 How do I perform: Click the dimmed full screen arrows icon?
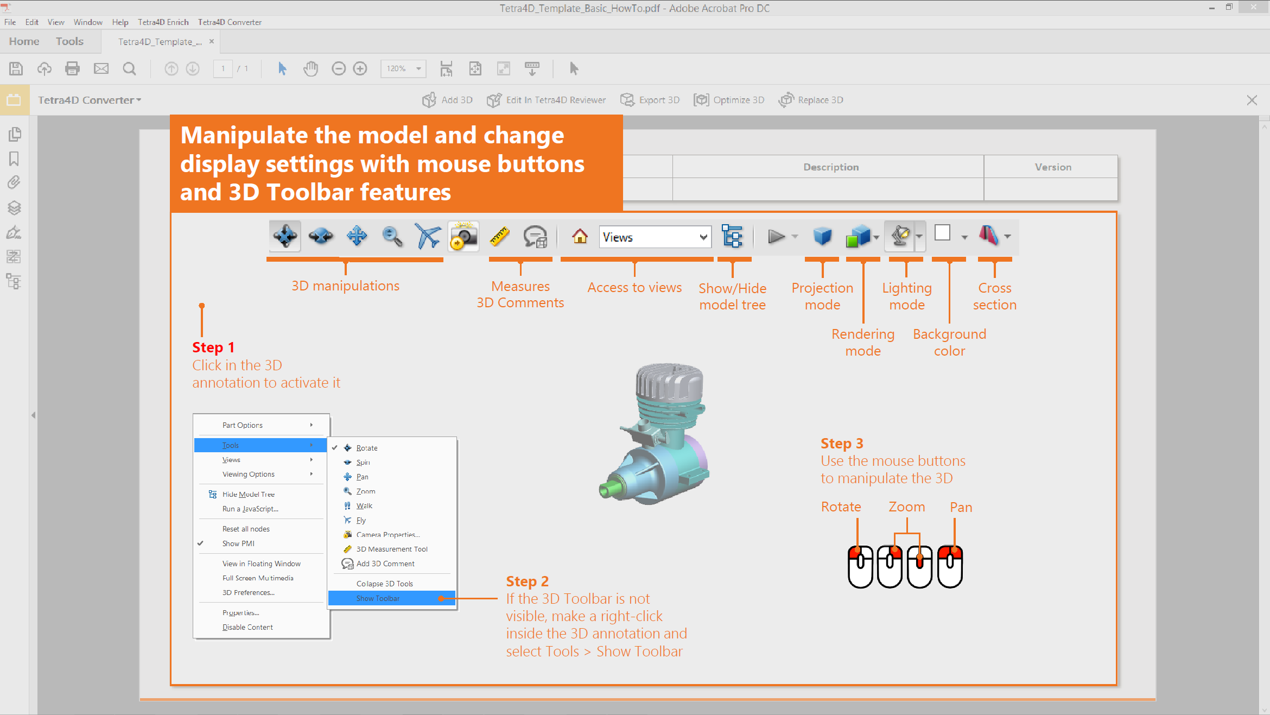coord(504,68)
